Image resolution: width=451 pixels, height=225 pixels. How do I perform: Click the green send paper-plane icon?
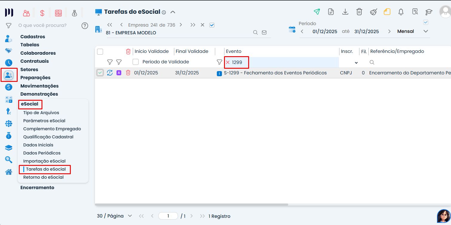click(x=317, y=12)
